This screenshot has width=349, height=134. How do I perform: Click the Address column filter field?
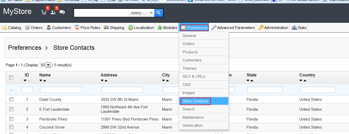tap(122, 90)
